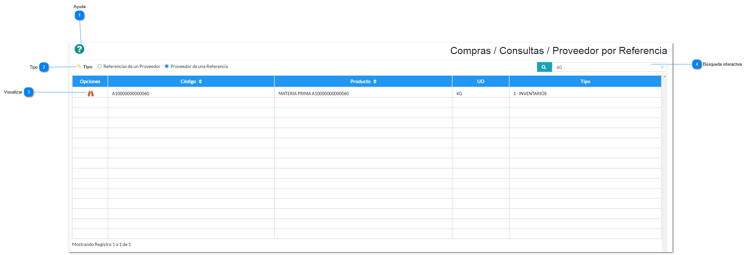This screenshot has width=747, height=255.
Task: Click the "Mostrando Registro 1 a 1 de 1" text
Action: point(101,244)
